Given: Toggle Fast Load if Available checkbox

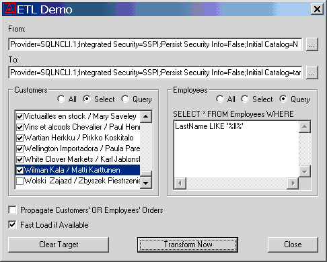Looking at the screenshot, I should pyautogui.click(x=12, y=224).
